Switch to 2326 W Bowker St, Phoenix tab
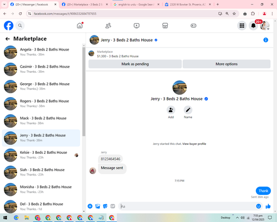Image resolution: width=277 pixels, height=222 pixels. pos(188,4)
